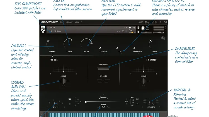Click the envelope shape icon above MORPH
Screen dimensions: 209x117
click(x=103, y=98)
